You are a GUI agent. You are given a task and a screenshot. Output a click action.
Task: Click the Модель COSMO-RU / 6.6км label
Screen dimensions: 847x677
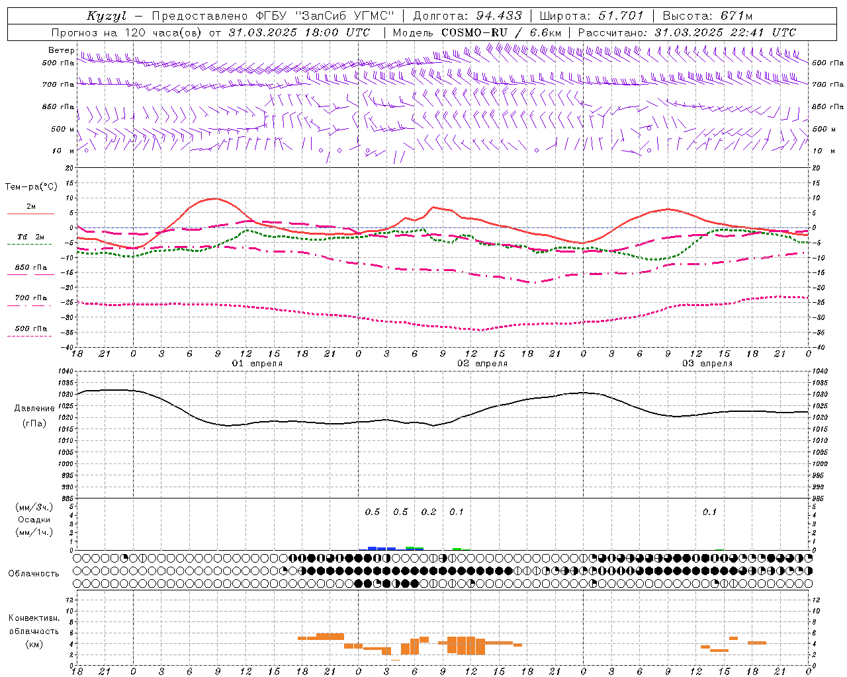point(477,32)
